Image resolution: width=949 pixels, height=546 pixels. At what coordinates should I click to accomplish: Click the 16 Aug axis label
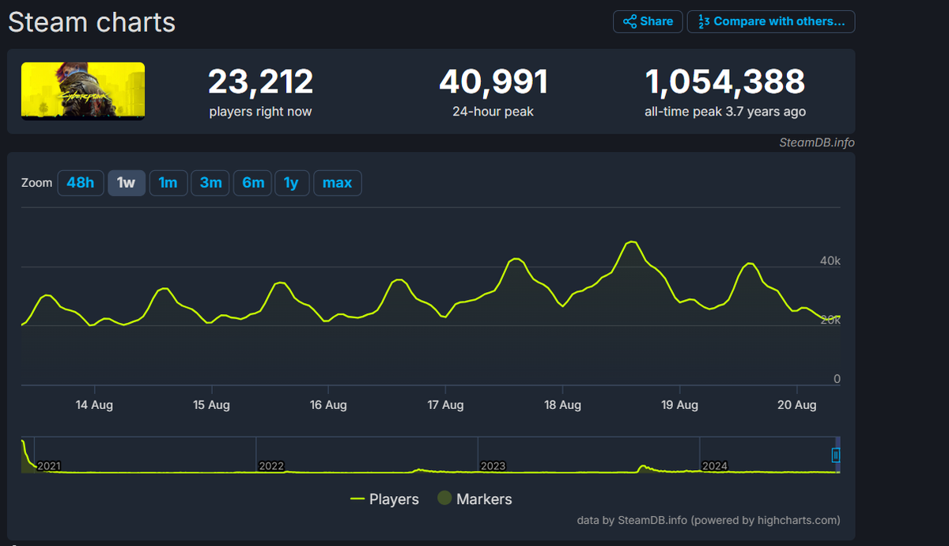(x=328, y=405)
